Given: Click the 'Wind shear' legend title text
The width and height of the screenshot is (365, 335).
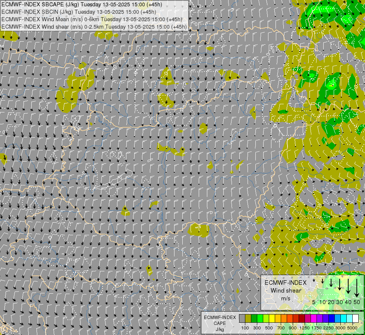Looking at the screenshot, I should tap(286, 291).
